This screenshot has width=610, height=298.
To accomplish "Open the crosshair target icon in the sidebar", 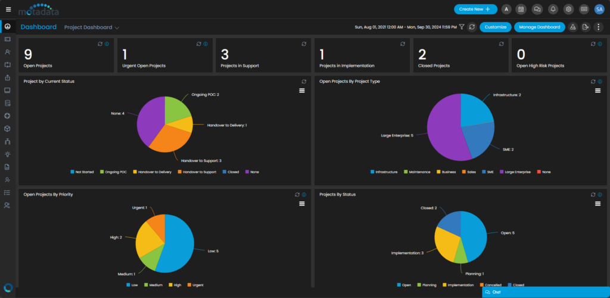I will (7, 116).
